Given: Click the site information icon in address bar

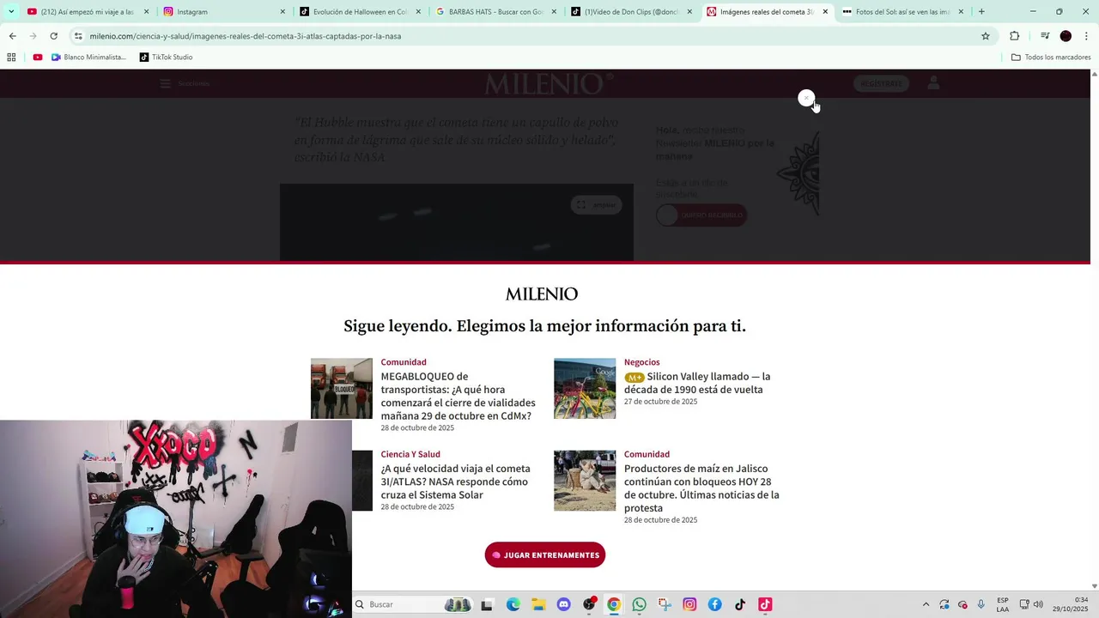Looking at the screenshot, I should (x=78, y=36).
